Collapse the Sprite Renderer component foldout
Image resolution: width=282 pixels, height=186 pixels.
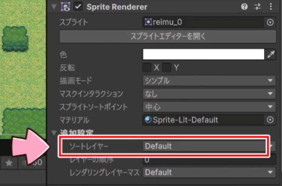coord(54,7)
